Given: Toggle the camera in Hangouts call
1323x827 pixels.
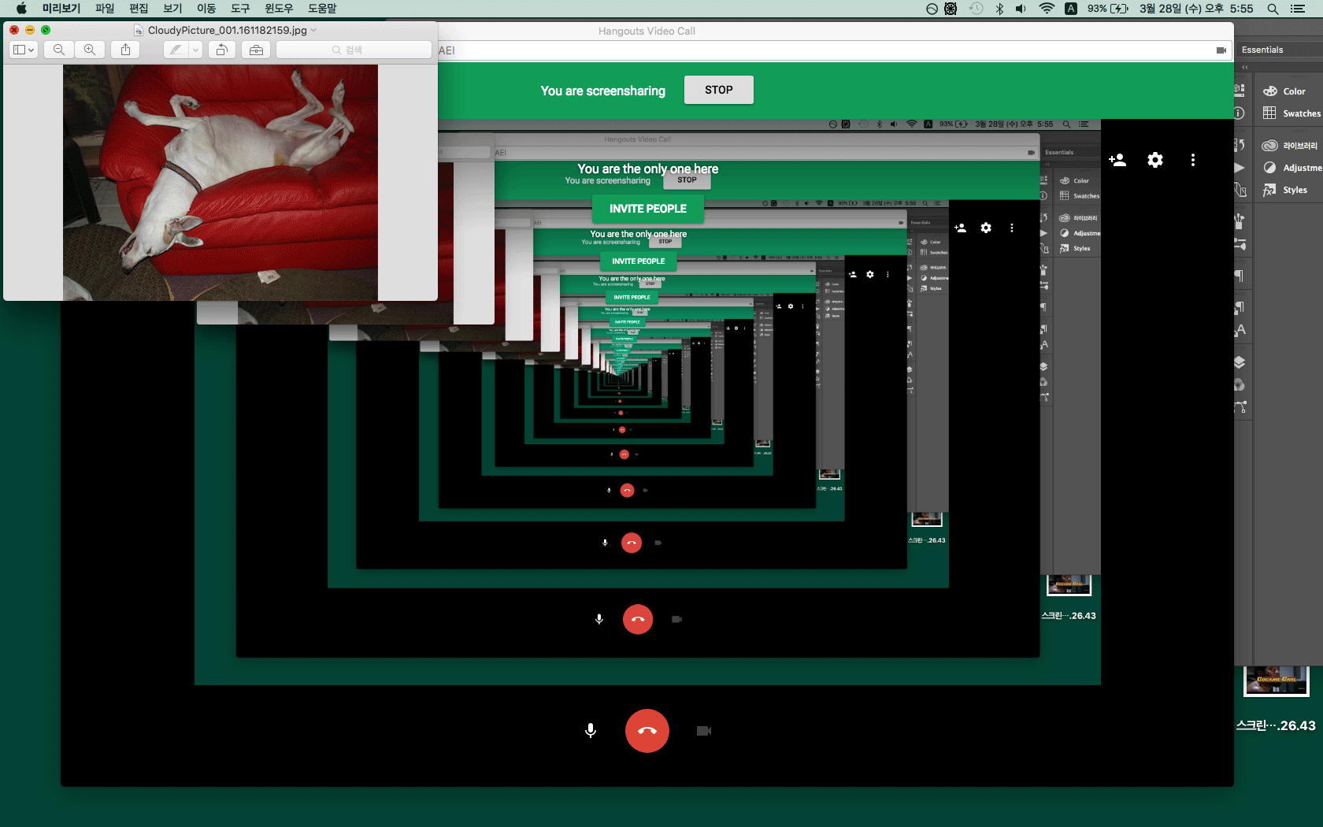Looking at the screenshot, I should (703, 731).
